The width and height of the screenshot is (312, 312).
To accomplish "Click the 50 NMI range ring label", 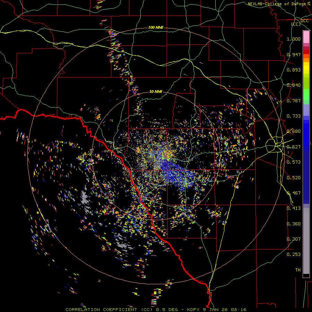I will [156, 92].
